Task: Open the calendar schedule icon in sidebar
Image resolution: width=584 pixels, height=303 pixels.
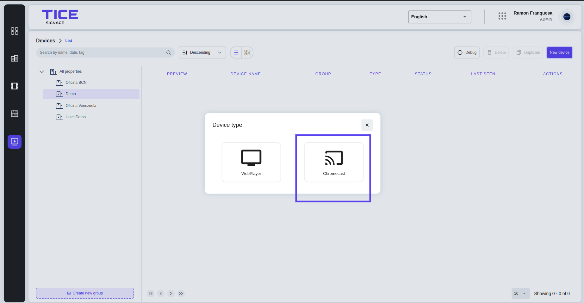Action: pyautogui.click(x=15, y=114)
